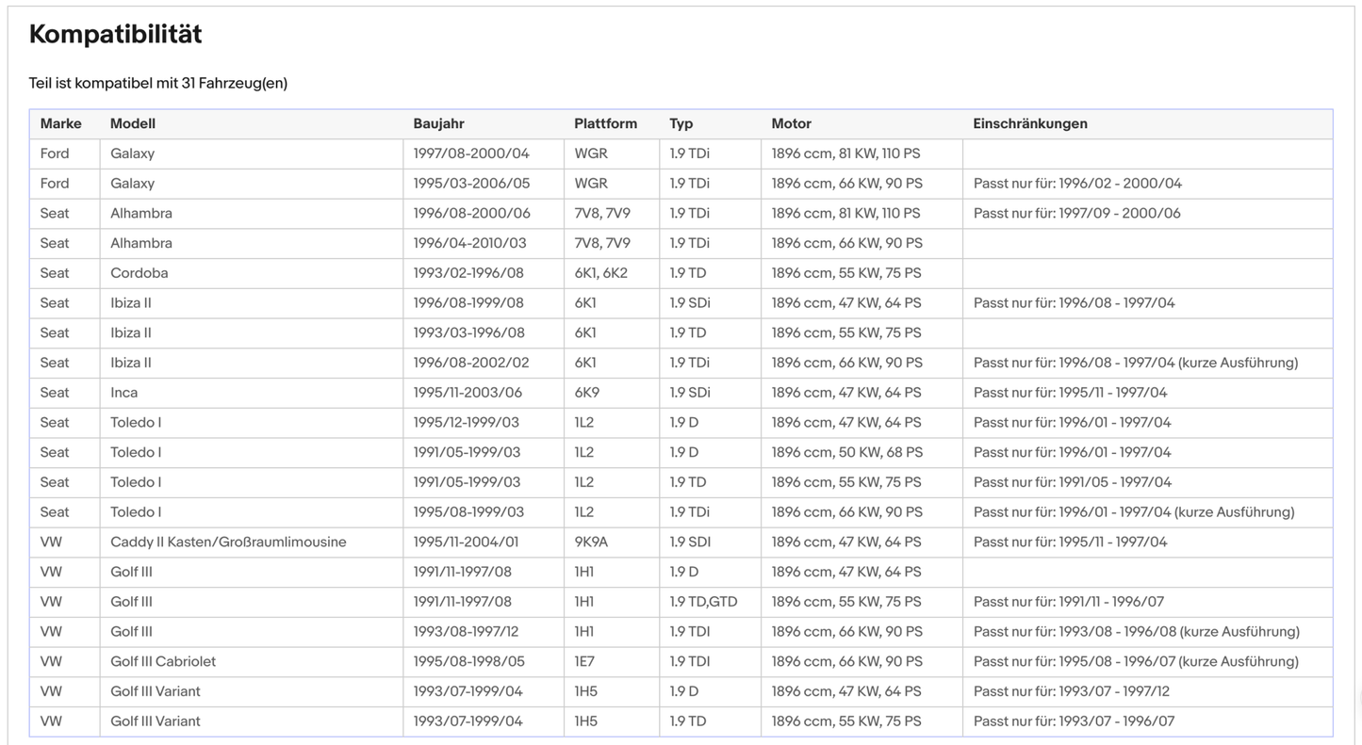Viewport: 1362px width, 745px height.
Task: Click the 'Teil ist kompatibel mit 31 Fahrzeug(en)' text
Action: pyautogui.click(x=157, y=83)
